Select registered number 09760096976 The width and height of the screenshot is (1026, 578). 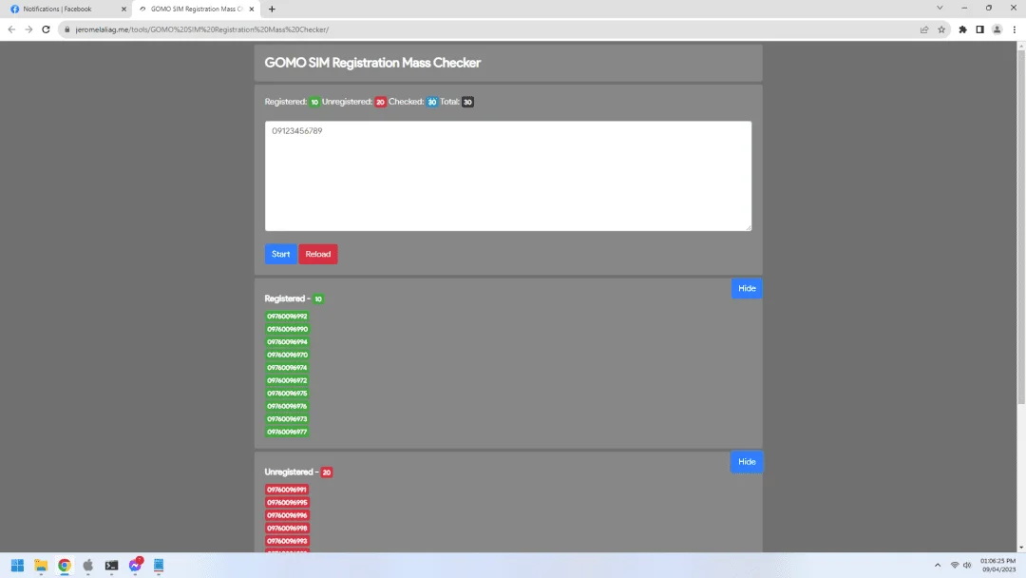pyautogui.click(x=287, y=406)
